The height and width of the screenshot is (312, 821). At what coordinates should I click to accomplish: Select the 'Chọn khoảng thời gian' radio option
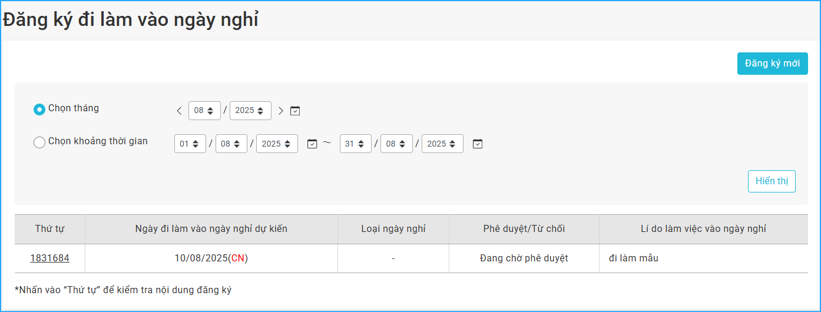click(39, 142)
